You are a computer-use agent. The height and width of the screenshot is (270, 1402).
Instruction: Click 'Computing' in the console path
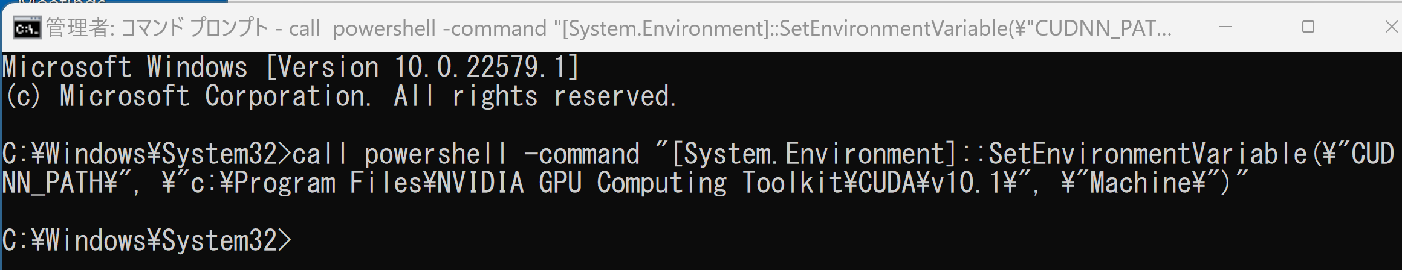[662, 183]
